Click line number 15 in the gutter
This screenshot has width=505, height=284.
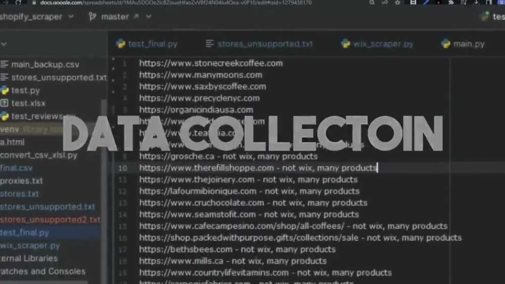tap(123, 226)
